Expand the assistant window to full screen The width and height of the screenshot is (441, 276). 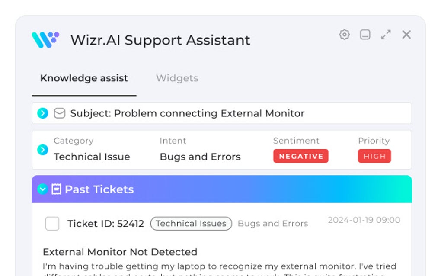pos(386,35)
